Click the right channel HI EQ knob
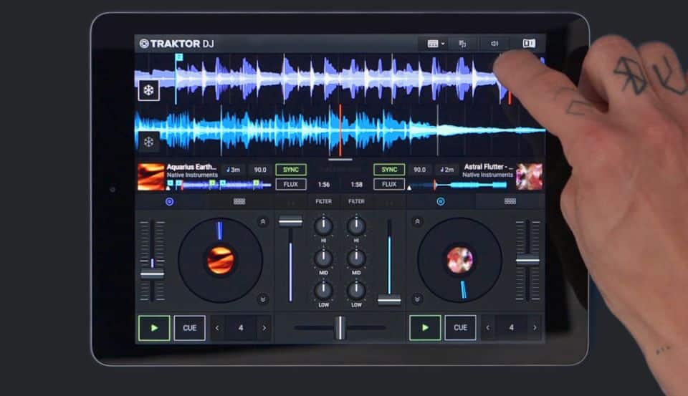This screenshot has height=396, width=688. [x=356, y=226]
